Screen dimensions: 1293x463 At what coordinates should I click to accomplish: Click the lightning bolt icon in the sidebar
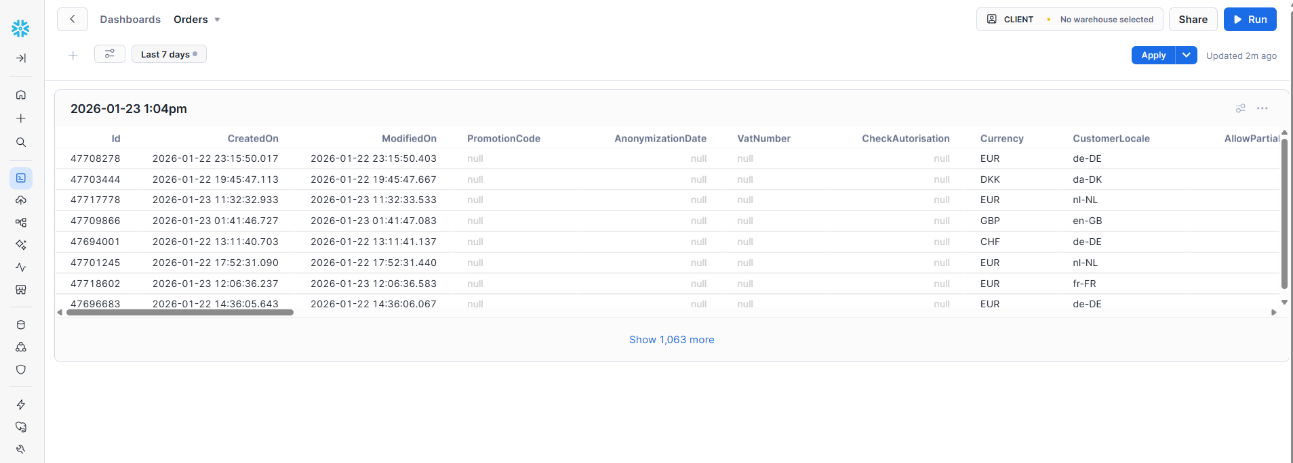(x=21, y=405)
